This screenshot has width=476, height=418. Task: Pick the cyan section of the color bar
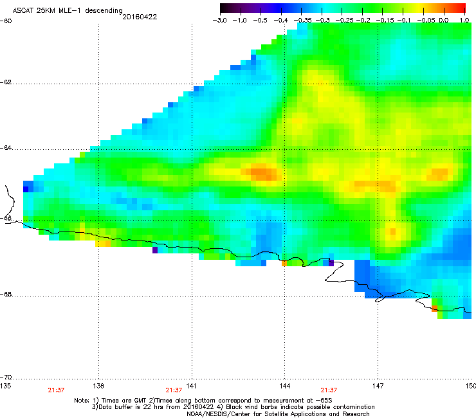coord(325,8)
